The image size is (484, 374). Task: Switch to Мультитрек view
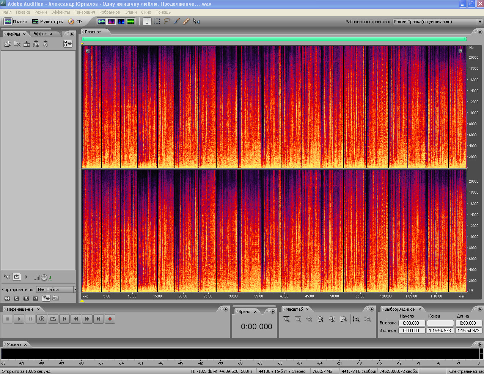tap(48, 22)
